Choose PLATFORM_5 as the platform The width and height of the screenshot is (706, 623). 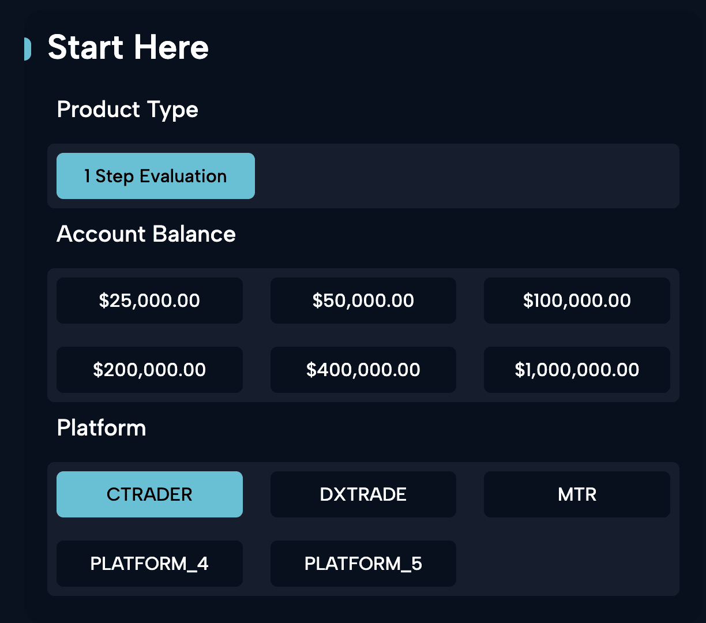(x=363, y=564)
